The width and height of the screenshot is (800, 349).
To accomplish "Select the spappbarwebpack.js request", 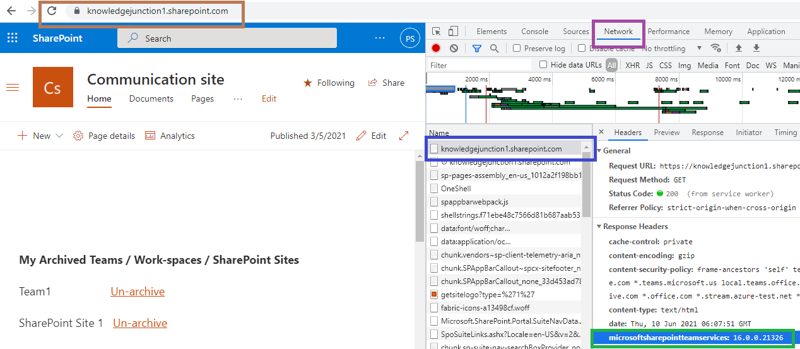I will click(x=505, y=202).
